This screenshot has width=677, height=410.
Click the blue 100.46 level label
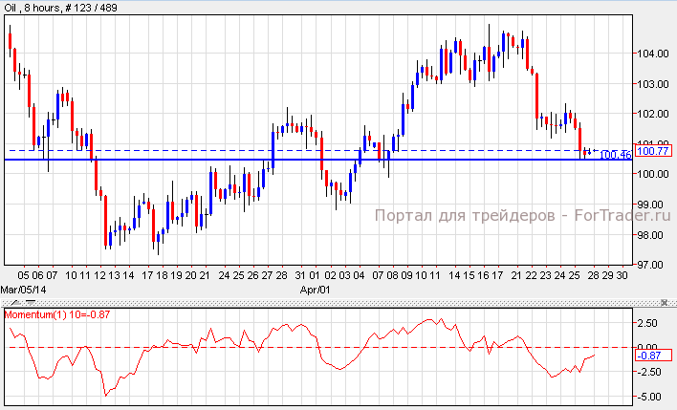click(615, 155)
